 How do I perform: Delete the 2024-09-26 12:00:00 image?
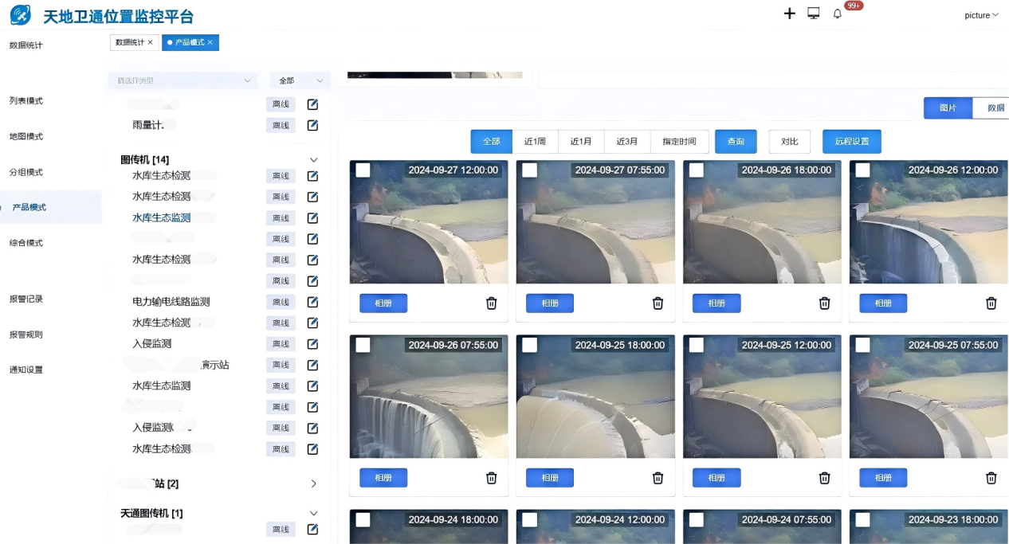pyautogui.click(x=991, y=303)
